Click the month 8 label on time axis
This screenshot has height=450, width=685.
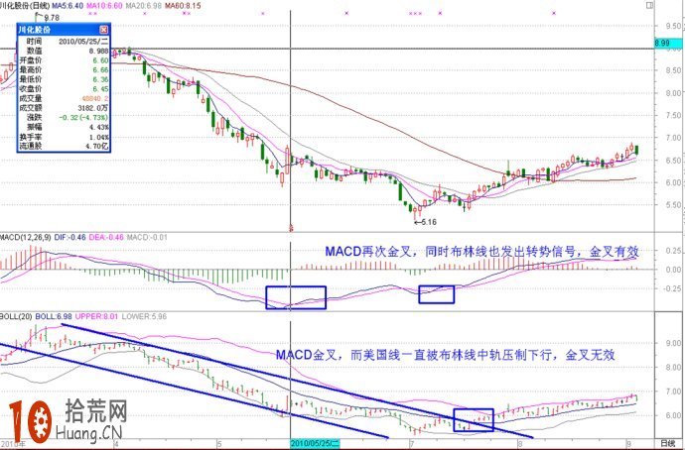[520, 443]
